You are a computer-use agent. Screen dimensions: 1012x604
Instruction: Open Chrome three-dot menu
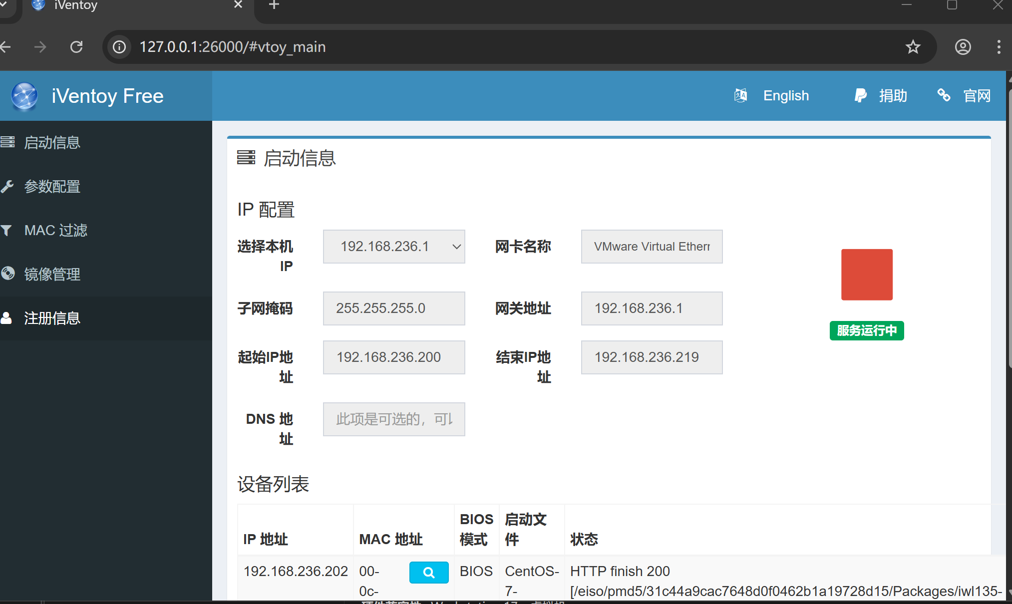[x=999, y=47]
